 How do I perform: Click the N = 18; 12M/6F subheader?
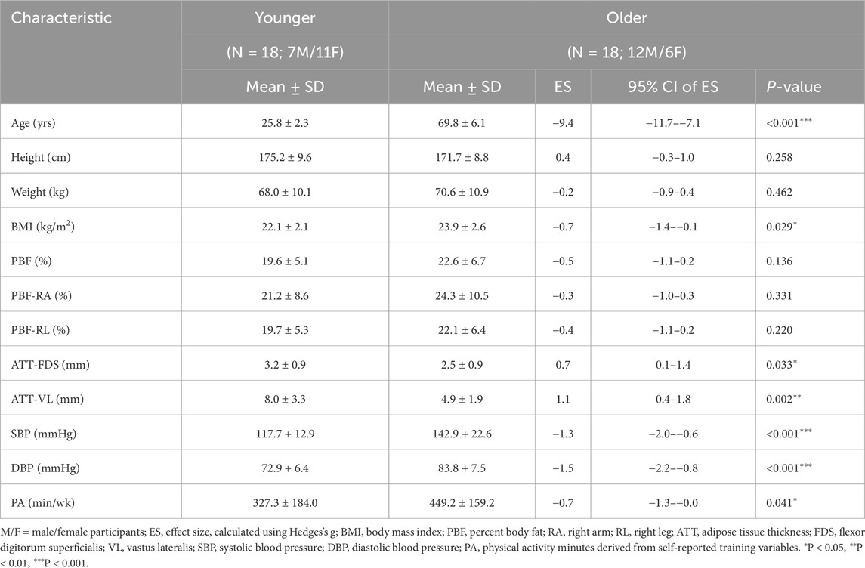coord(627,52)
